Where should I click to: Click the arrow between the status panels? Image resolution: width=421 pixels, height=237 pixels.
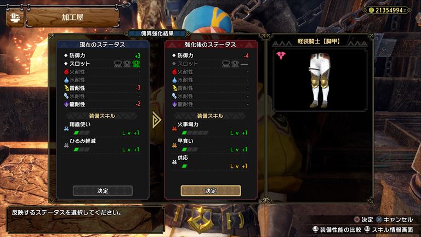[157, 120]
